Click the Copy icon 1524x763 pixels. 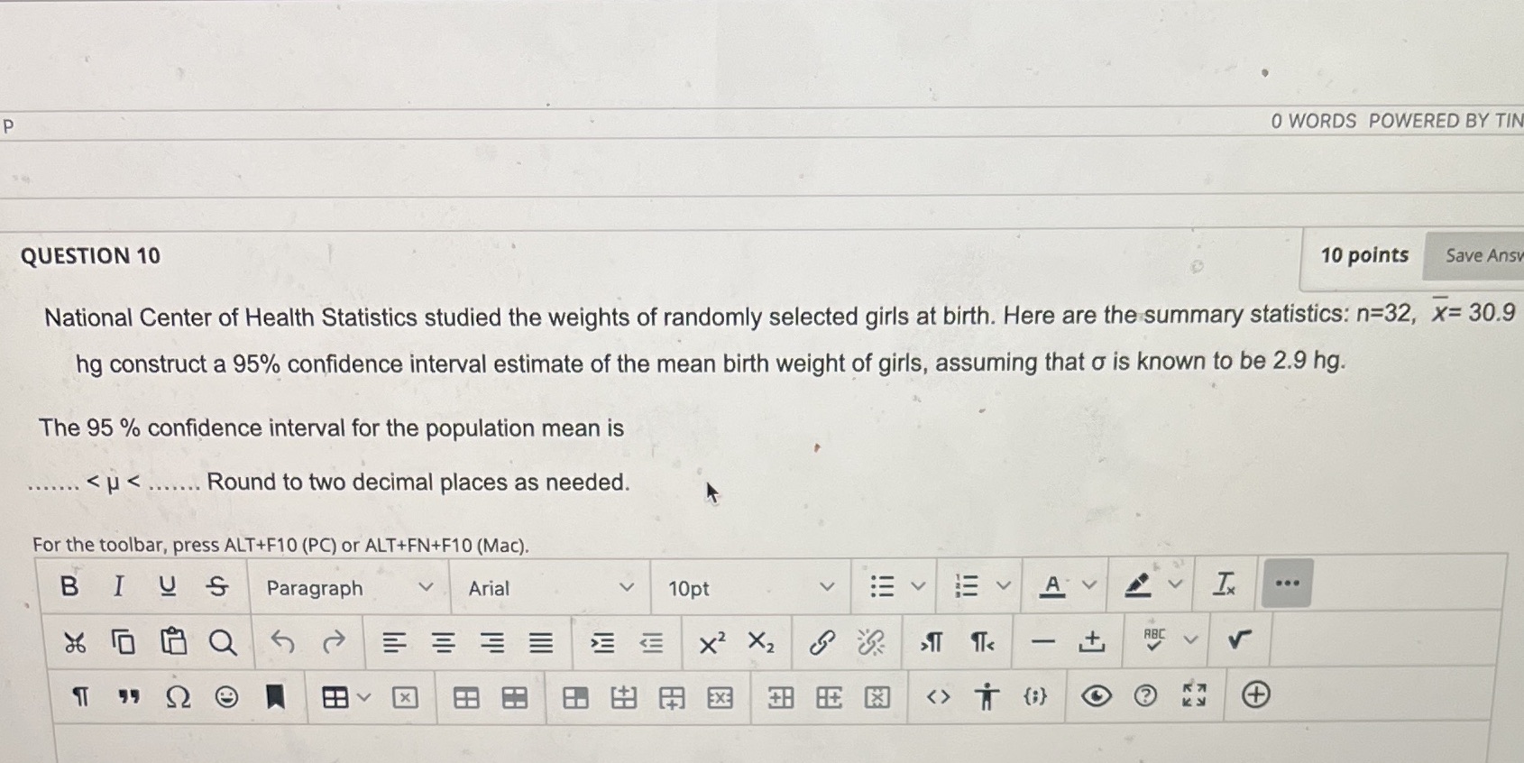(x=123, y=642)
